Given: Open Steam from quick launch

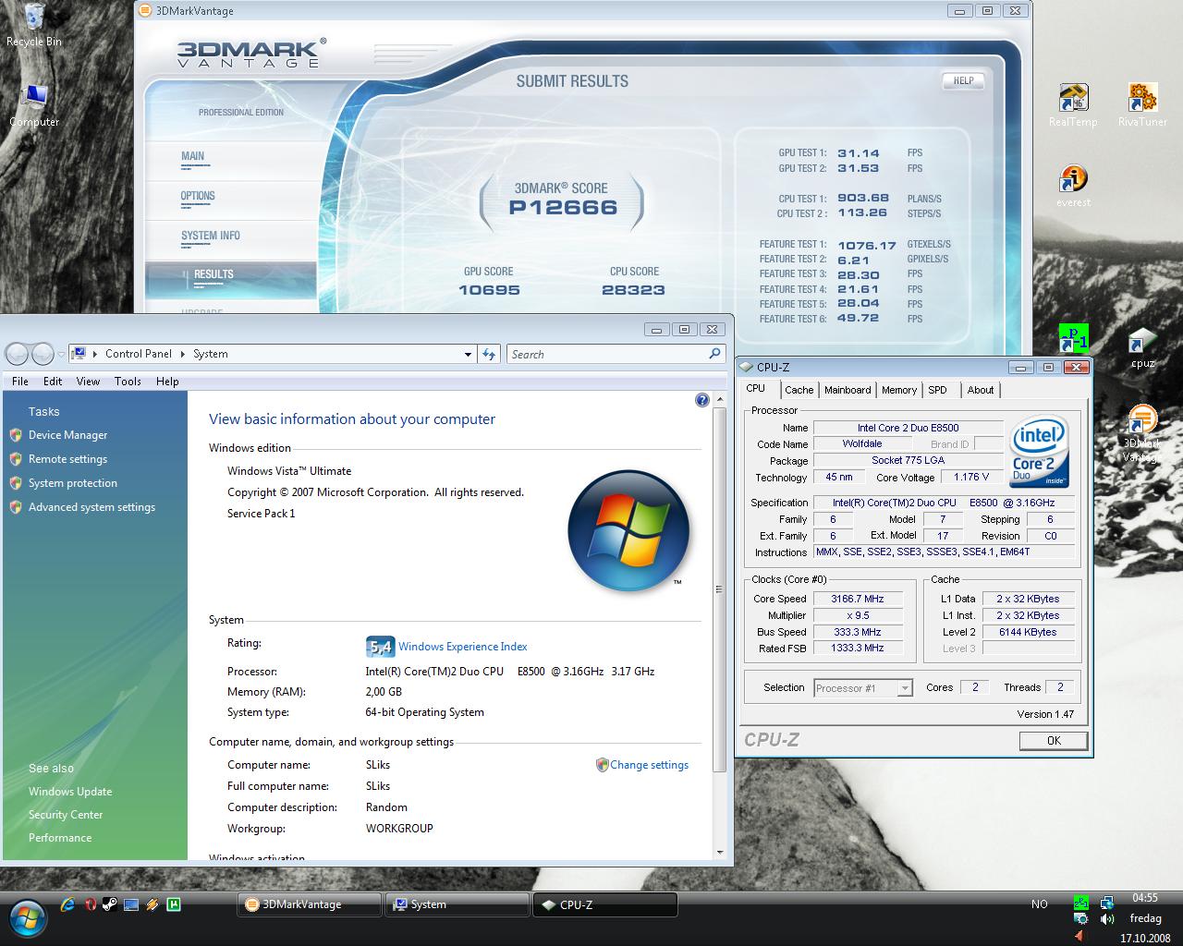Looking at the screenshot, I should coord(110,904).
